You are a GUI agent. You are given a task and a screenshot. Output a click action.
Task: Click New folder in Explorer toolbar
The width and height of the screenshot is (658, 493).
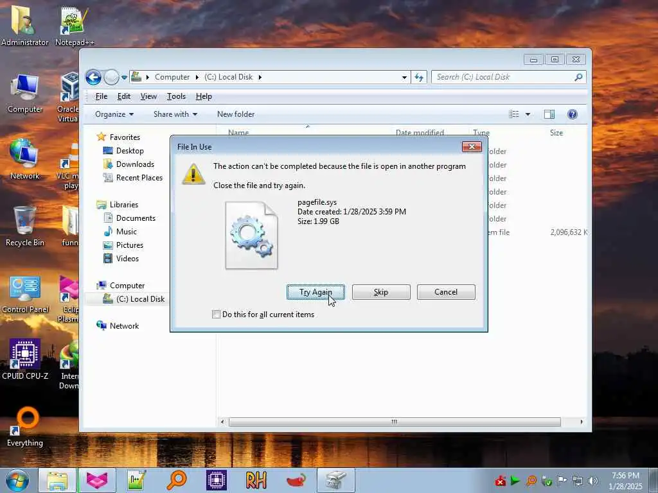236,114
